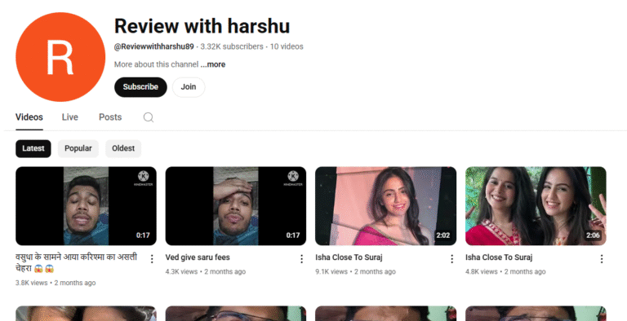Click the Join membership button
This screenshot has height=321, width=627.
click(x=189, y=87)
